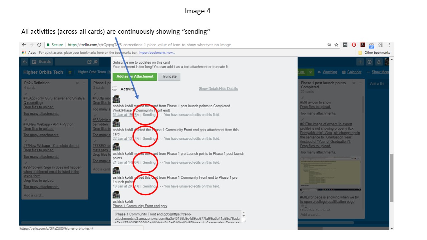427x240 pixels.
Task: Open card #29Problem: Sign in does not happen
Action: tap(52, 172)
